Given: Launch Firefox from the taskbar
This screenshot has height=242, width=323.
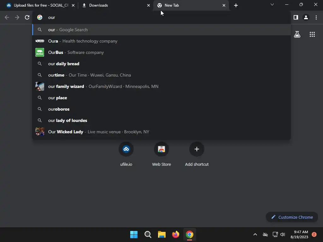Looking at the screenshot, I should 175,234.
